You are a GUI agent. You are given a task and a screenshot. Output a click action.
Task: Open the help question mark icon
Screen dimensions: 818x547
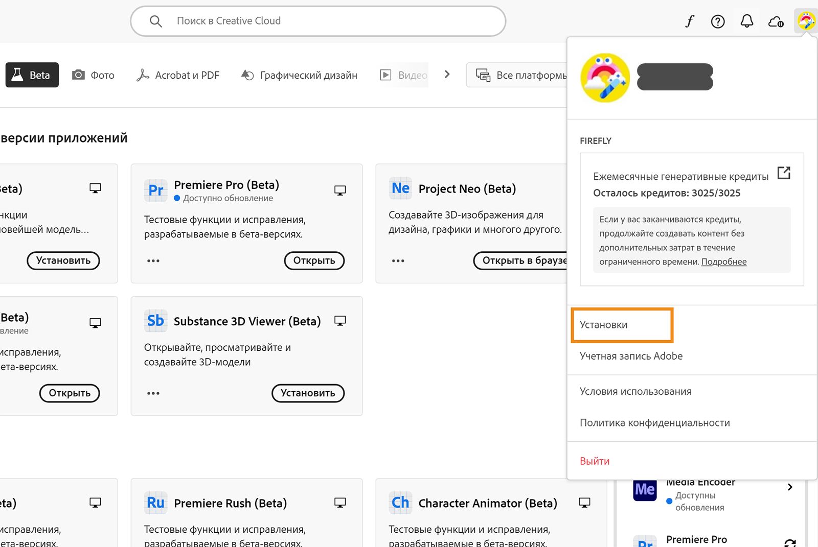coord(718,21)
